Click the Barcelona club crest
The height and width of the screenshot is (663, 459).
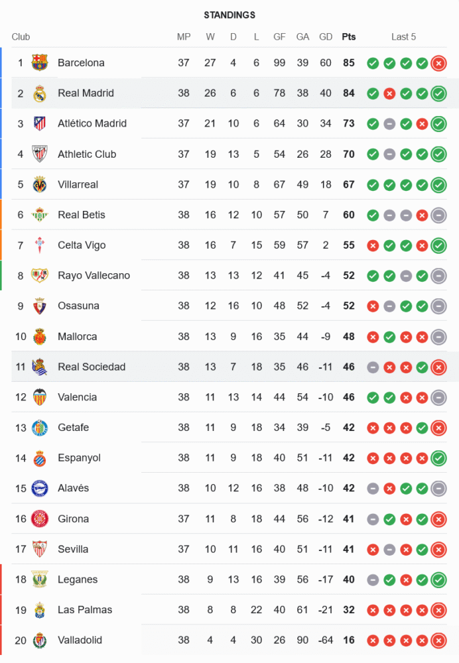40,63
